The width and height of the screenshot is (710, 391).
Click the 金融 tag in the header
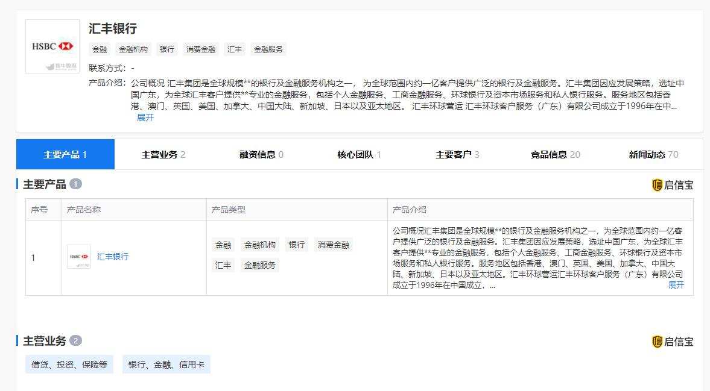pos(100,49)
